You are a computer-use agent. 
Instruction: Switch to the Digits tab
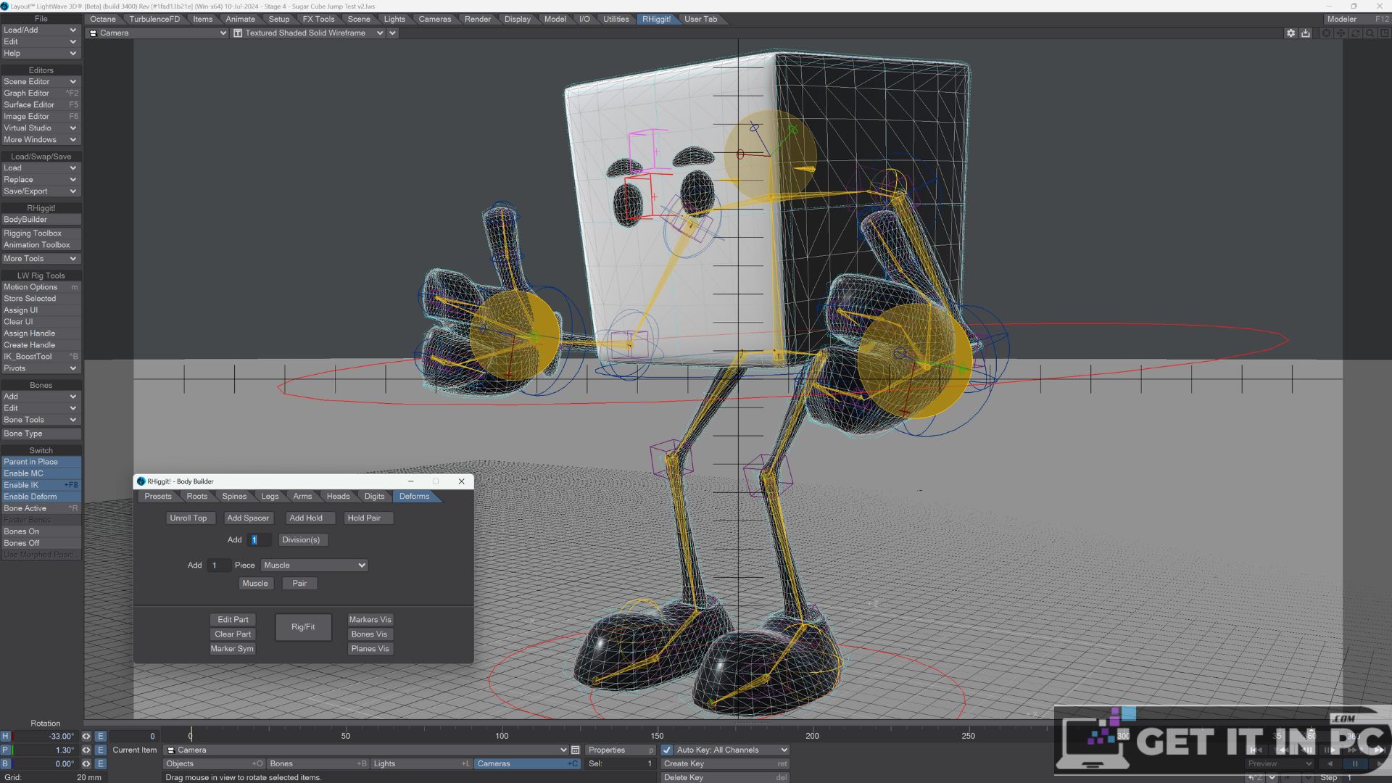tap(374, 496)
